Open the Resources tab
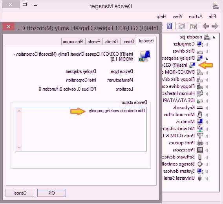 (73, 42)
